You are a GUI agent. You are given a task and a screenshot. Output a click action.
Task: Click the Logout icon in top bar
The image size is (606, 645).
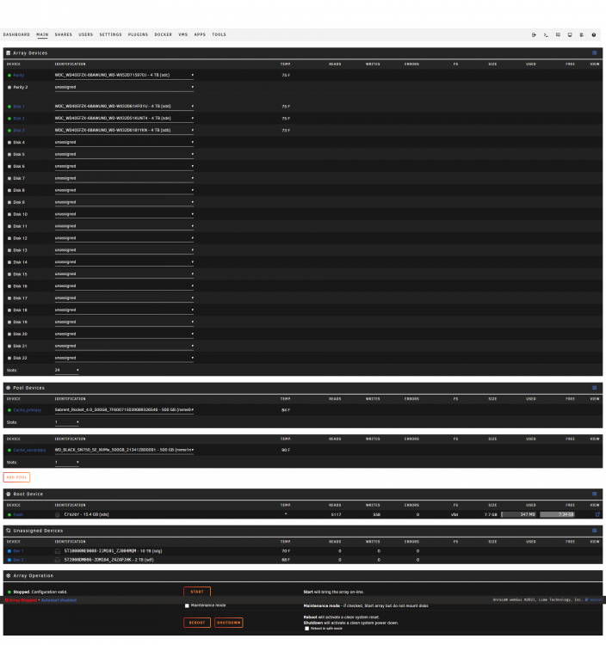click(534, 35)
